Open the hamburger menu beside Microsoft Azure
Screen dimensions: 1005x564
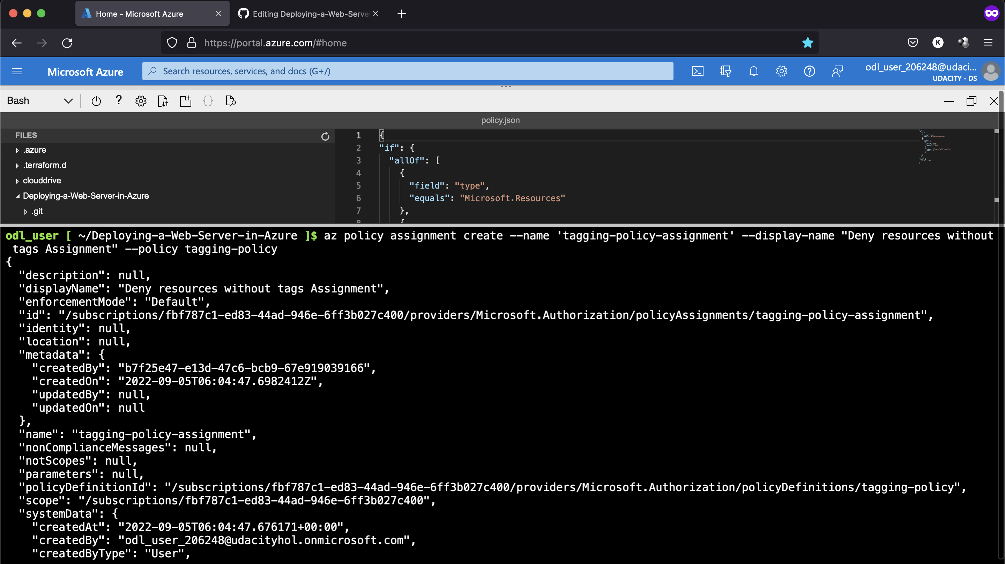point(17,71)
